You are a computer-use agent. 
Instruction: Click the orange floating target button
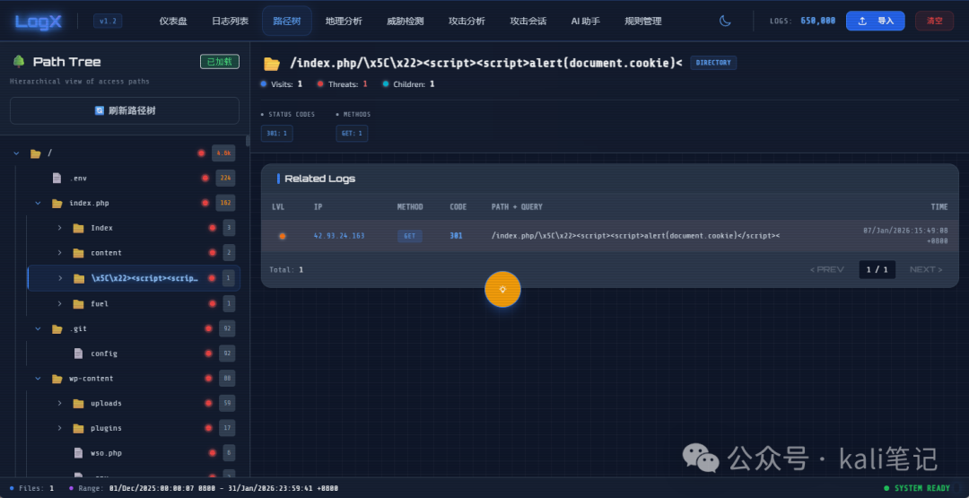pos(502,289)
